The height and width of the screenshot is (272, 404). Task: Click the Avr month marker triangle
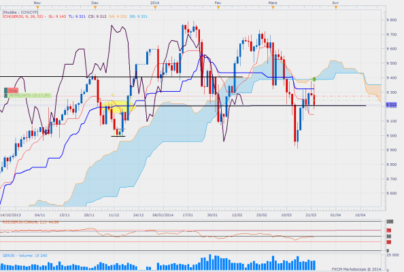click(x=336, y=7)
